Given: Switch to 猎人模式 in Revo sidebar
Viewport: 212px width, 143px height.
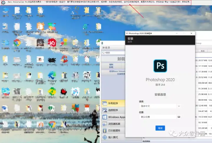Looking at the screenshot, I should [x=113, y=137].
